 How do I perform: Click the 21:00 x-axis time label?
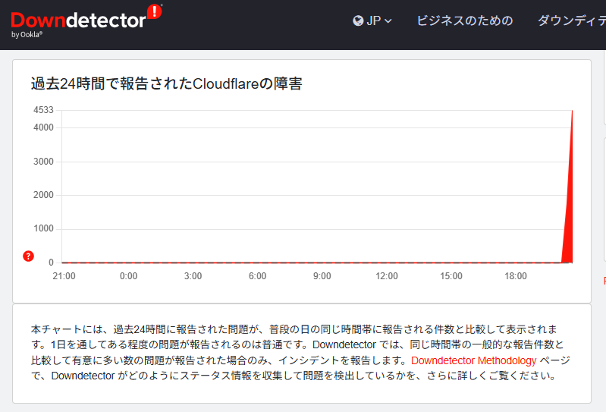[x=64, y=276]
